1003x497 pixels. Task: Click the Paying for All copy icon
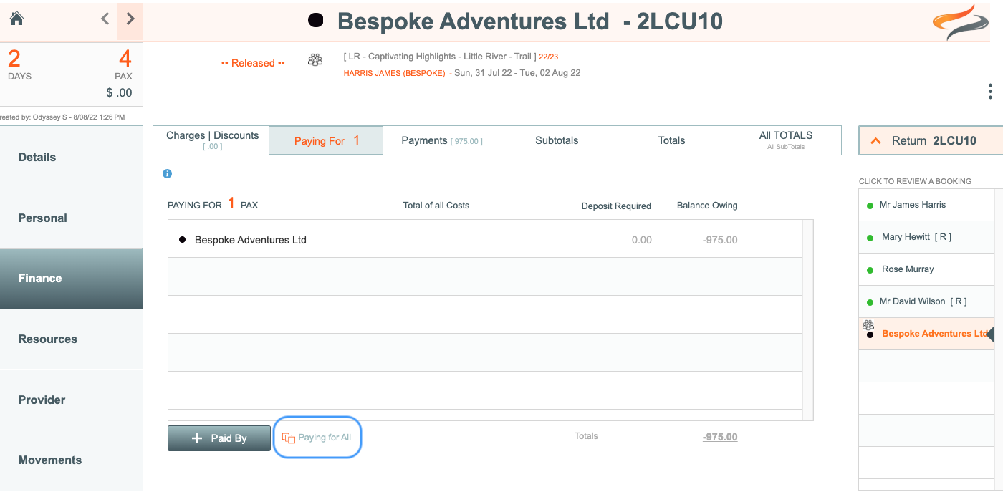289,438
